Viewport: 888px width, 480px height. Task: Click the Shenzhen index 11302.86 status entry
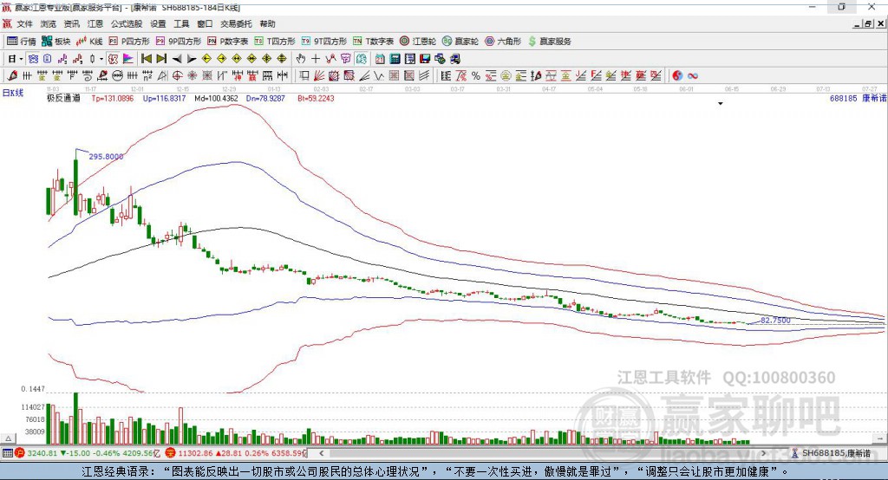tap(235, 453)
